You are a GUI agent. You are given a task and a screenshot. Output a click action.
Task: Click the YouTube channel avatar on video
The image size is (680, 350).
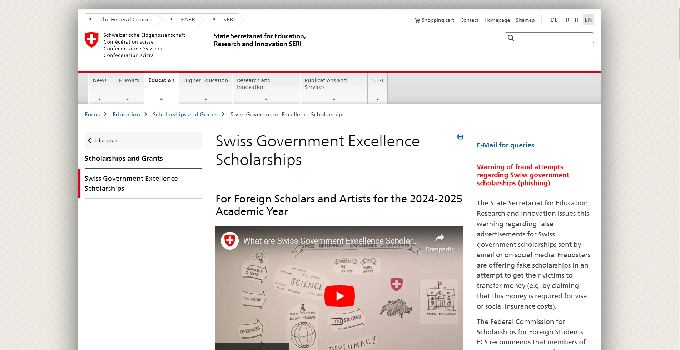click(230, 241)
